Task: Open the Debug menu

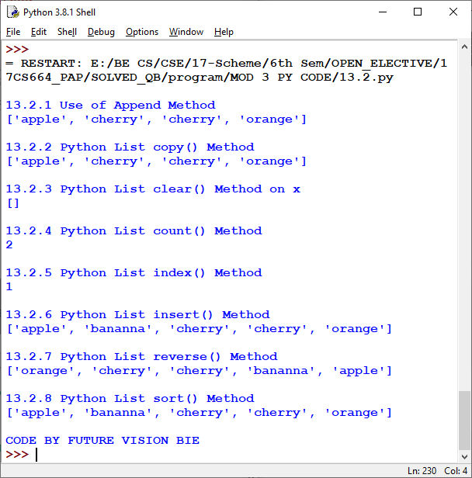Action: coord(101,32)
